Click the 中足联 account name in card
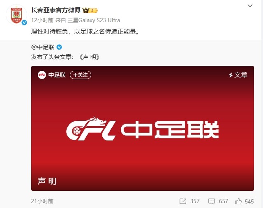Screen dimensions: 263x208 (x=57, y=75)
